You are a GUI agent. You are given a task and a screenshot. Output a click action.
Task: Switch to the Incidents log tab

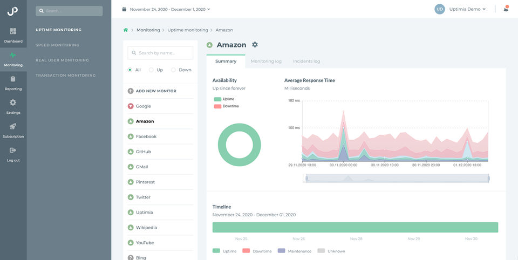coord(306,61)
